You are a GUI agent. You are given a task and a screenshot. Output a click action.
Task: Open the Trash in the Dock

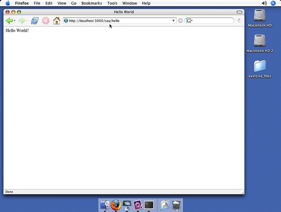[x=176, y=205]
